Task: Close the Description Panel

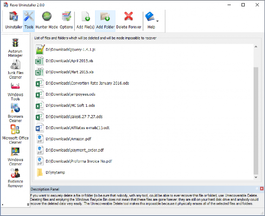Action: click(262, 188)
